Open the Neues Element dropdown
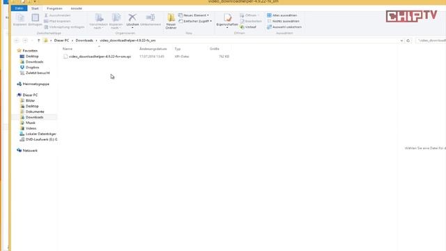 click(x=194, y=15)
